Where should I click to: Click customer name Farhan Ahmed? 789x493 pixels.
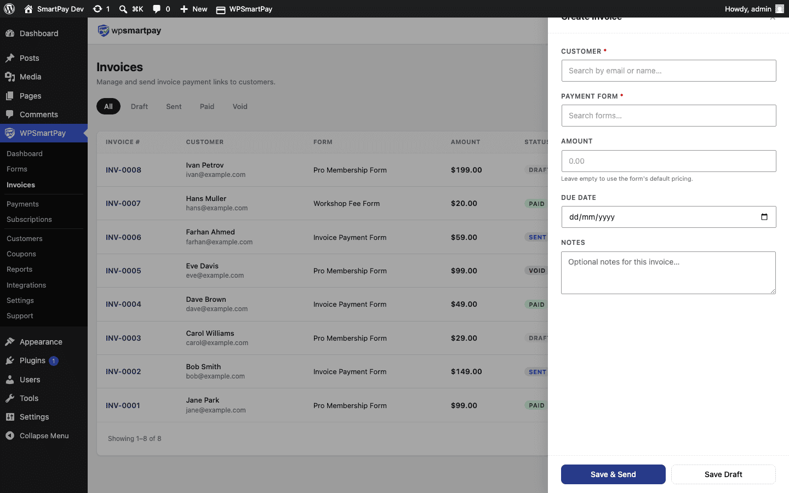pos(210,232)
